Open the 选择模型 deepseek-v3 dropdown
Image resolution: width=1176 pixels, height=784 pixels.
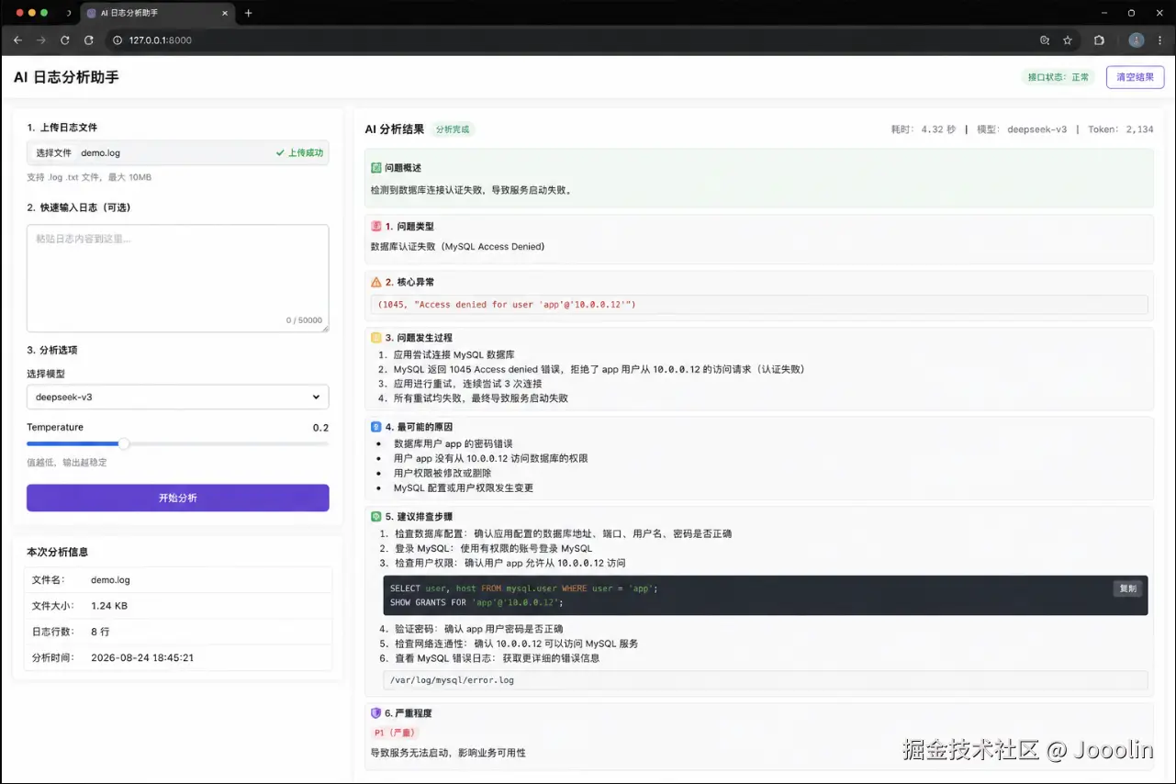tap(178, 397)
